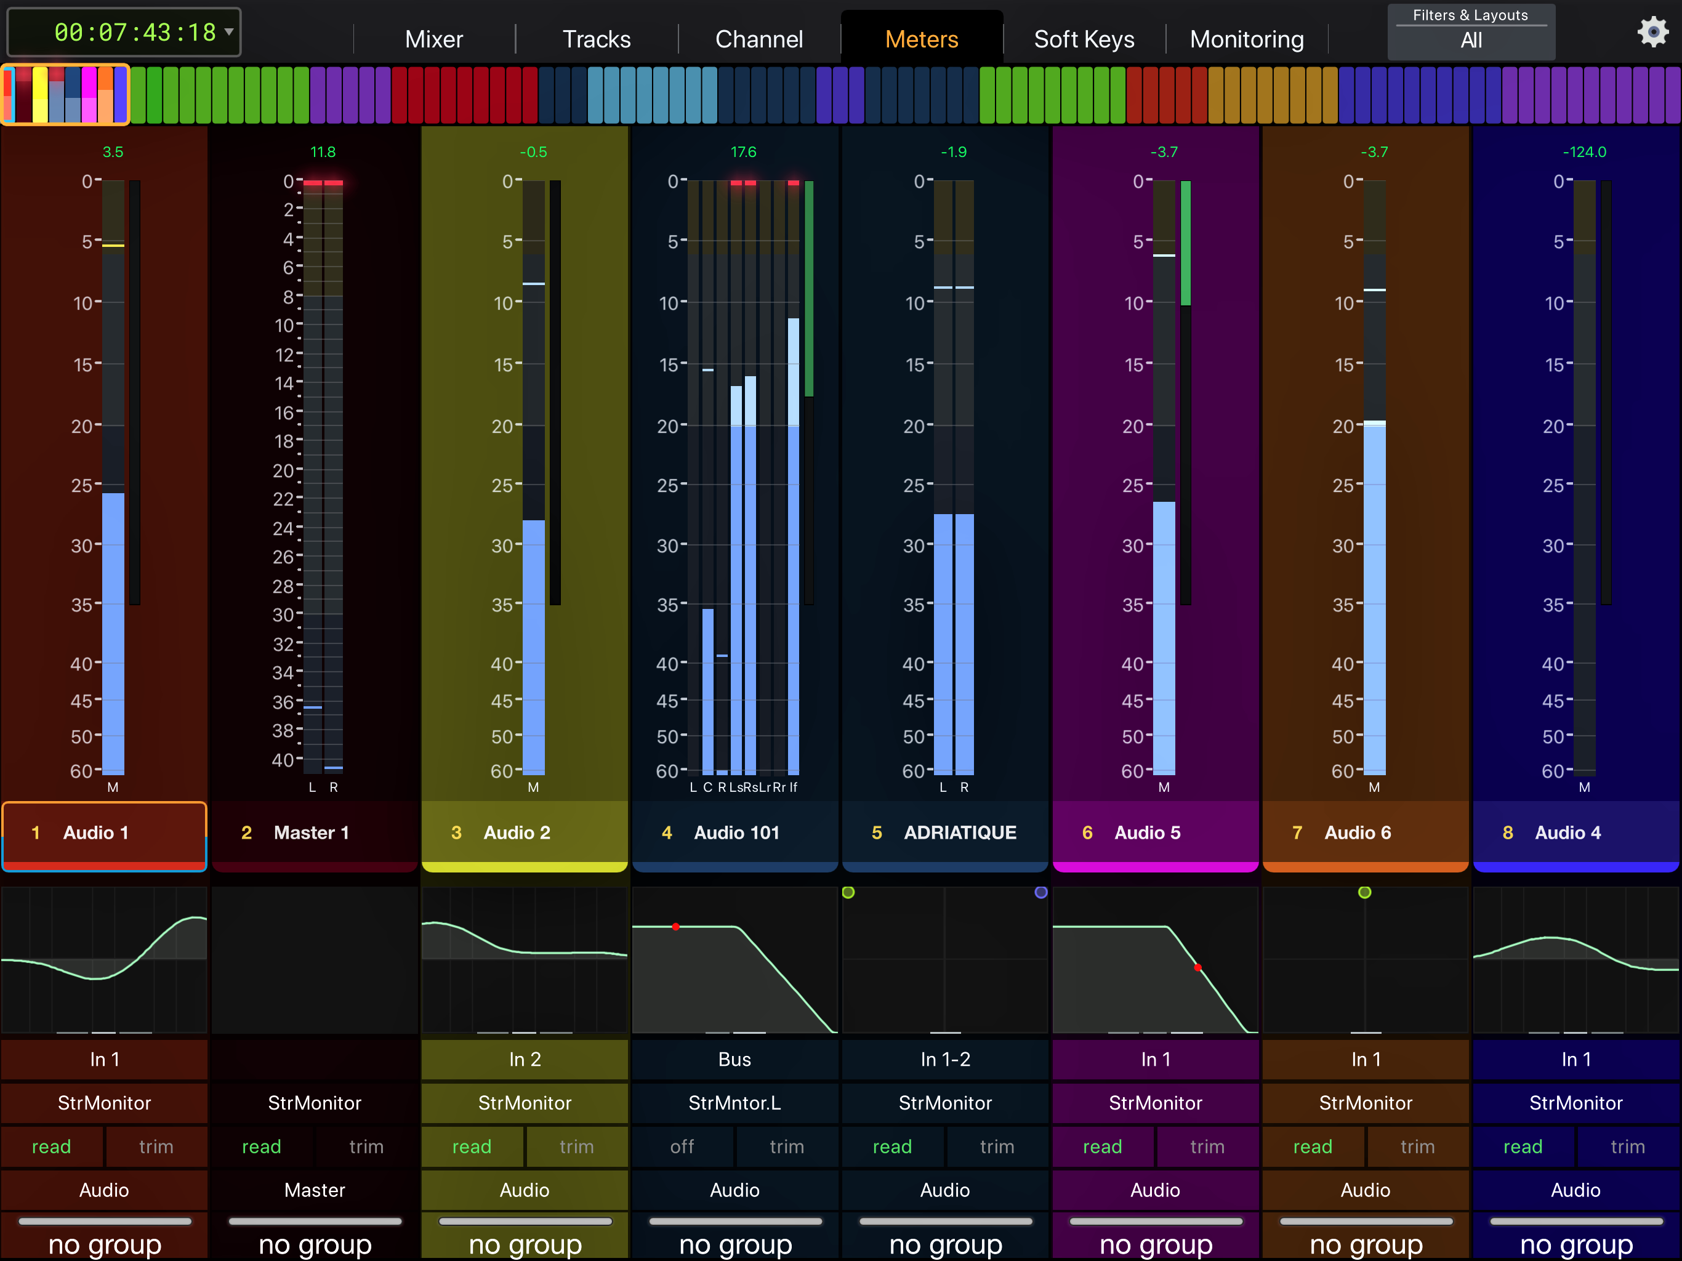This screenshot has height=1261, width=1682.
Task: Open the Audio 4 EQ curve graph
Action: (x=1575, y=959)
